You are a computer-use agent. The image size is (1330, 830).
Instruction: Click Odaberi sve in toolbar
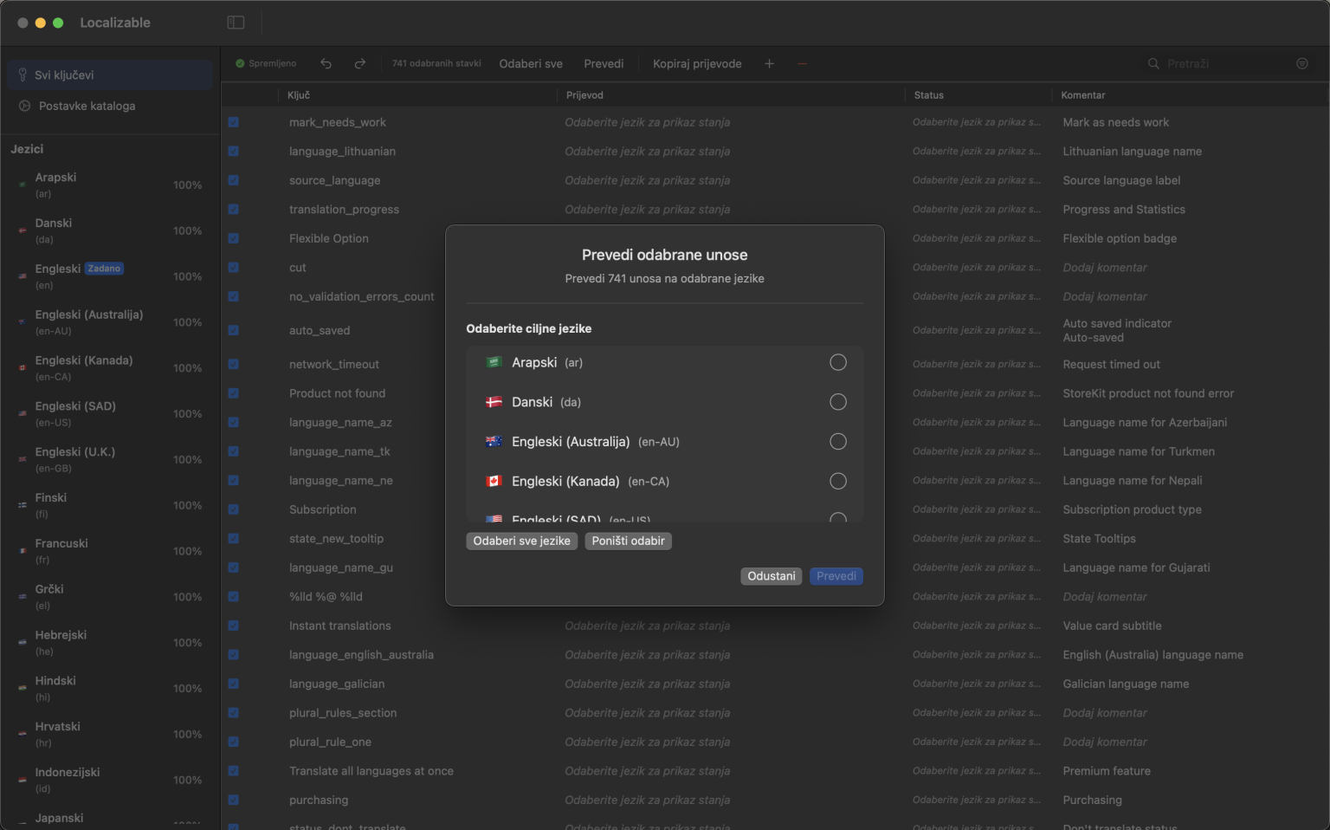(531, 63)
